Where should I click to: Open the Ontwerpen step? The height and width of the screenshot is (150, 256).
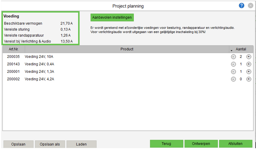pyautogui.click(x=201, y=144)
